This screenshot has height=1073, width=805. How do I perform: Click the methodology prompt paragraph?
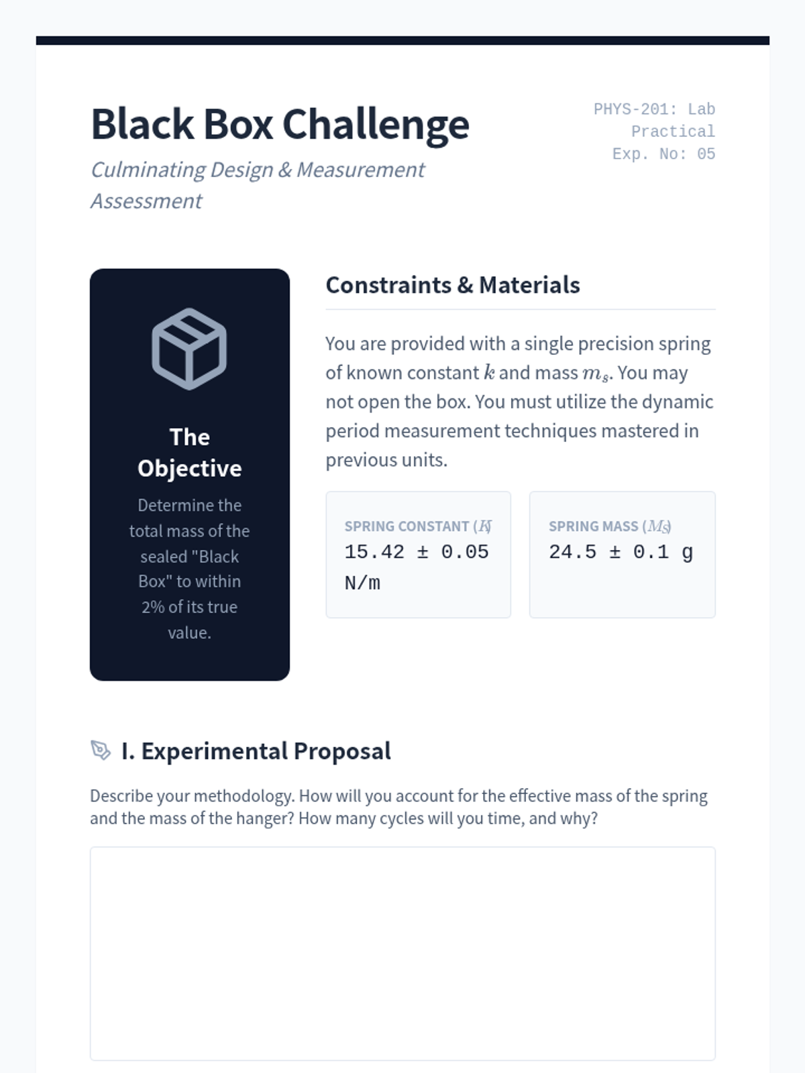pyautogui.click(x=399, y=807)
